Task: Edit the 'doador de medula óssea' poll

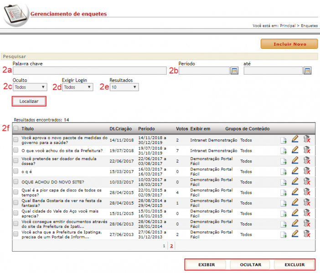Action: click(295, 160)
